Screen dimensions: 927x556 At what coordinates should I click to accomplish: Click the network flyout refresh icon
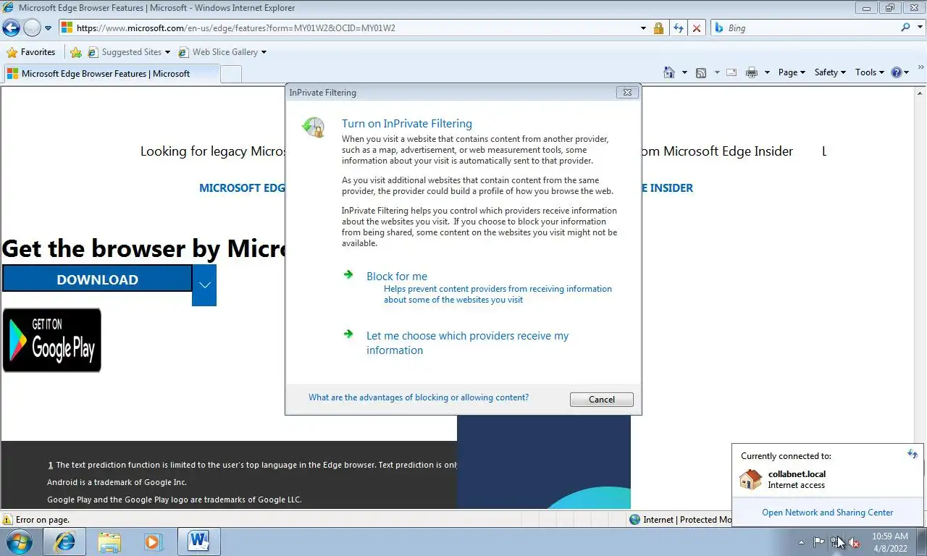point(913,454)
